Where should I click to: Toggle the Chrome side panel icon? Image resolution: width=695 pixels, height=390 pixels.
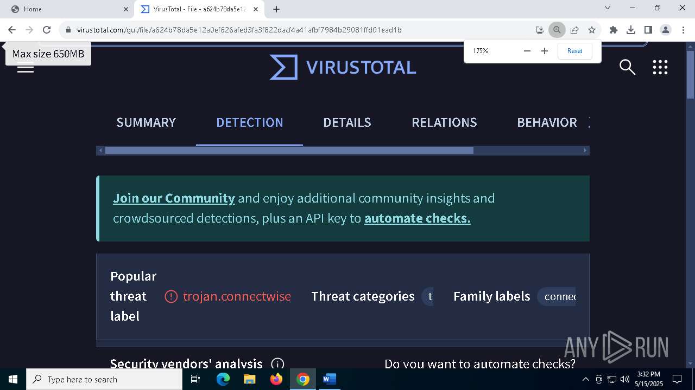pos(648,30)
